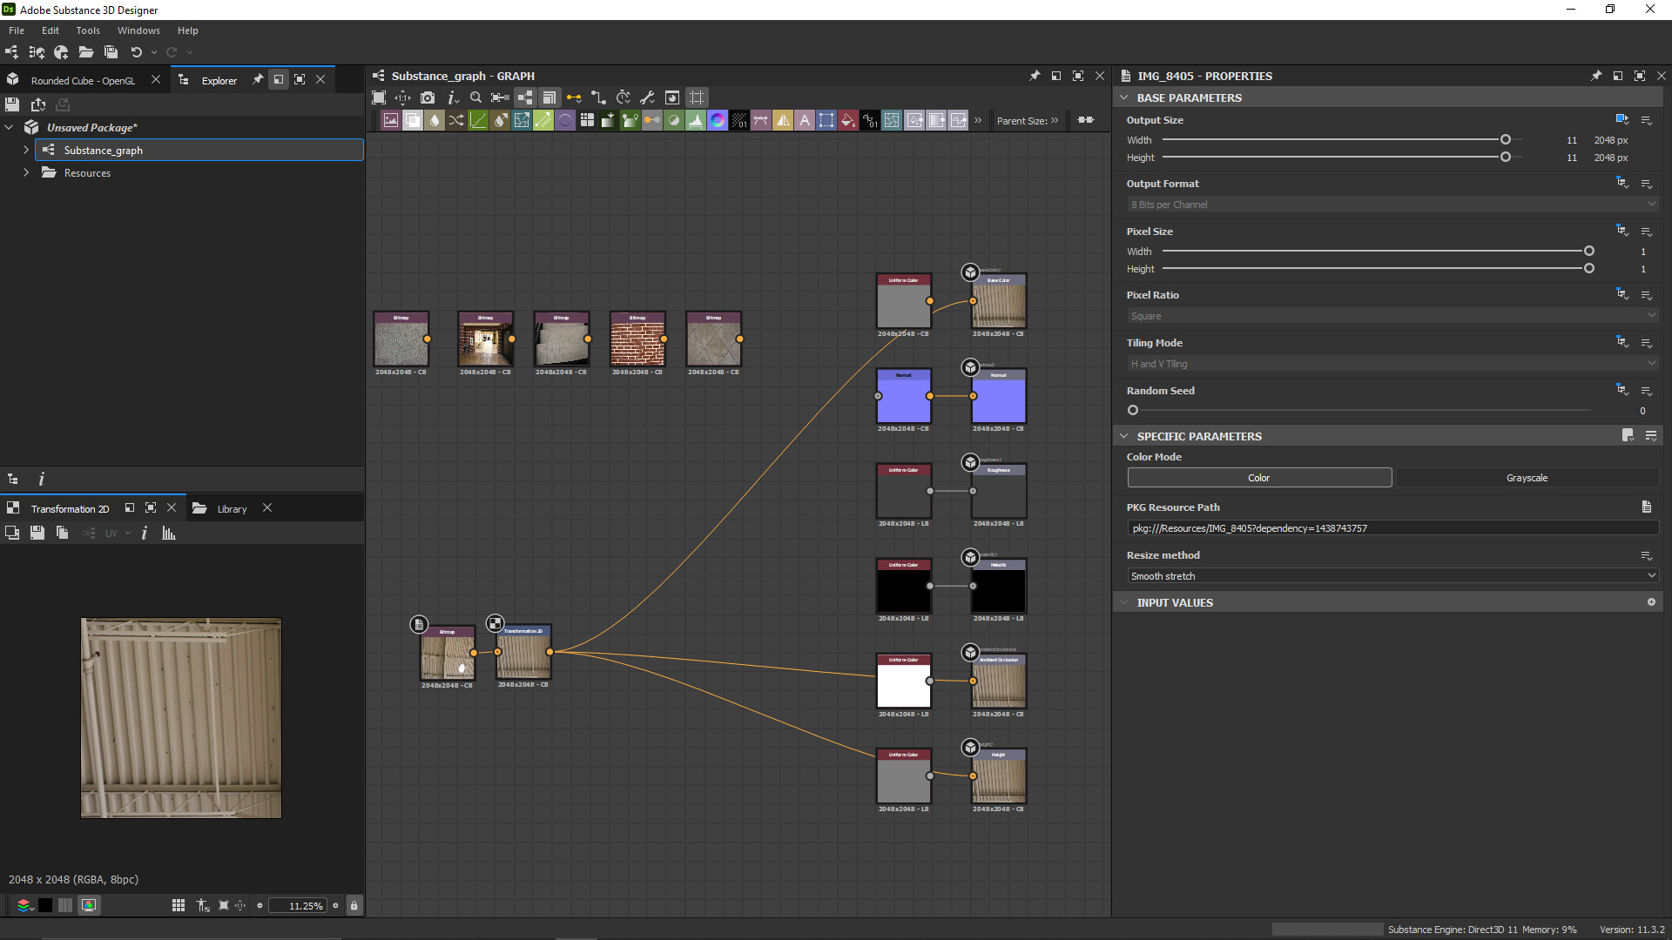Show the histogram in the 2D view

(x=167, y=533)
